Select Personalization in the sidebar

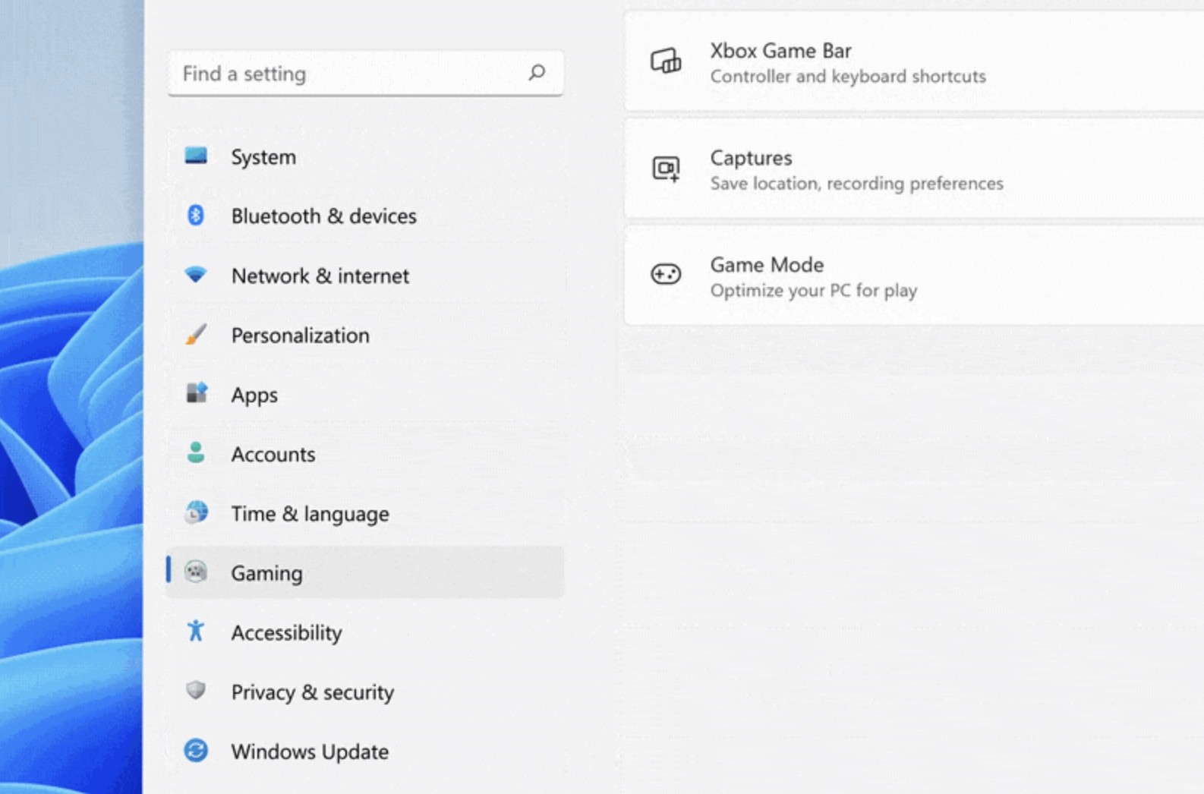pos(365,335)
